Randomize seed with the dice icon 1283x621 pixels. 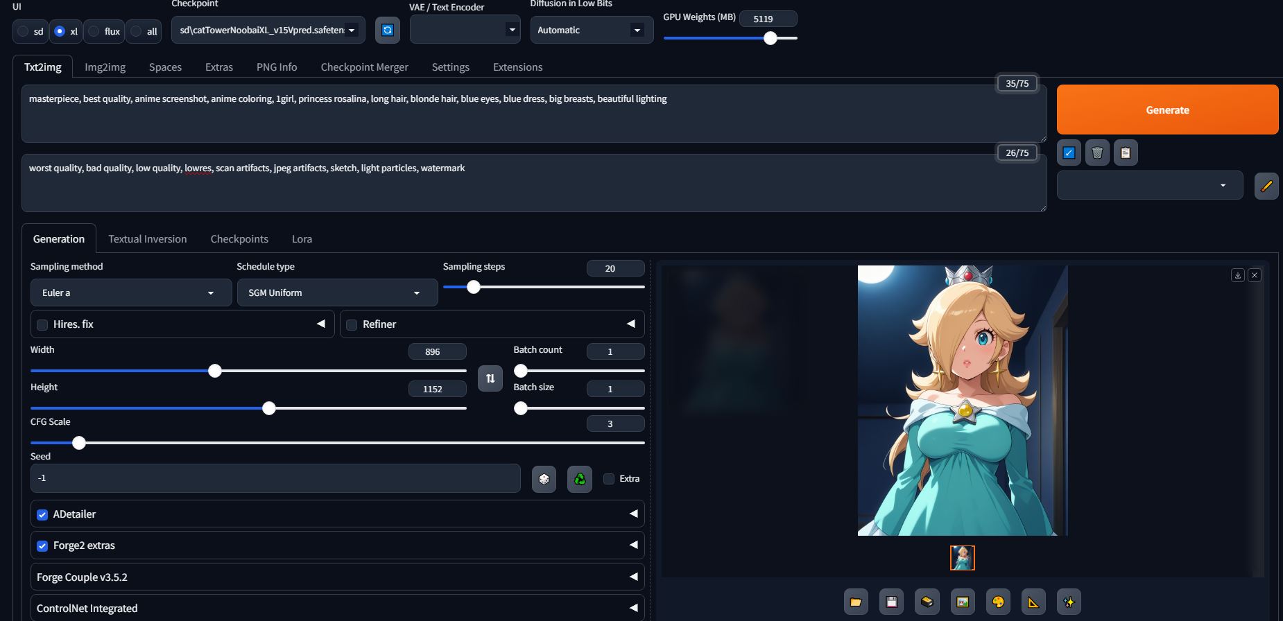544,479
